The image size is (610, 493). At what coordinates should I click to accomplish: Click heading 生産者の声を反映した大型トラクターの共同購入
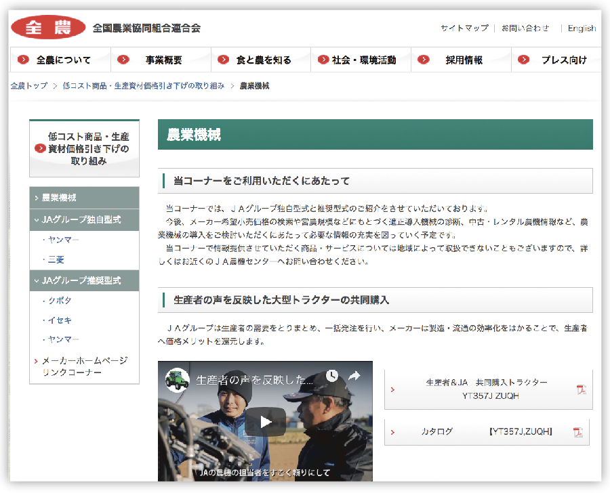coord(281,300)
